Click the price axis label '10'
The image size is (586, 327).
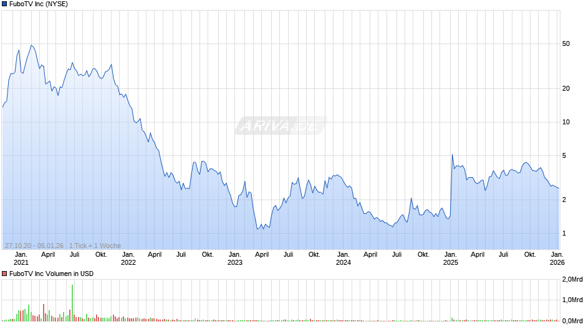566,122
